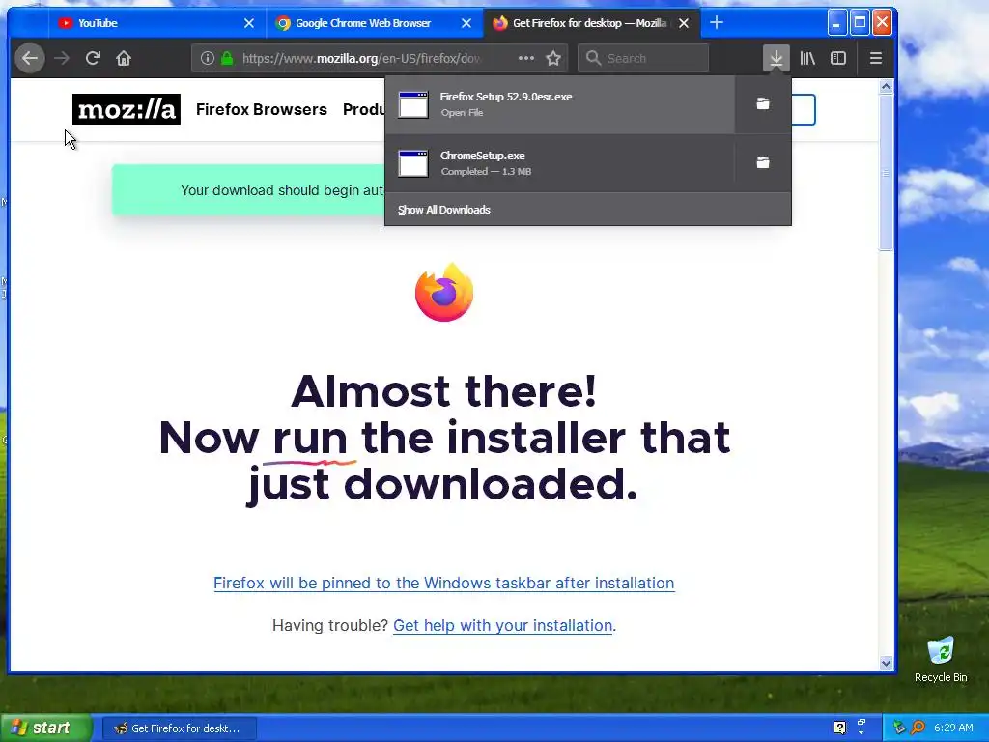
Task: Click the mozilla logo
Action: point(127,109)
